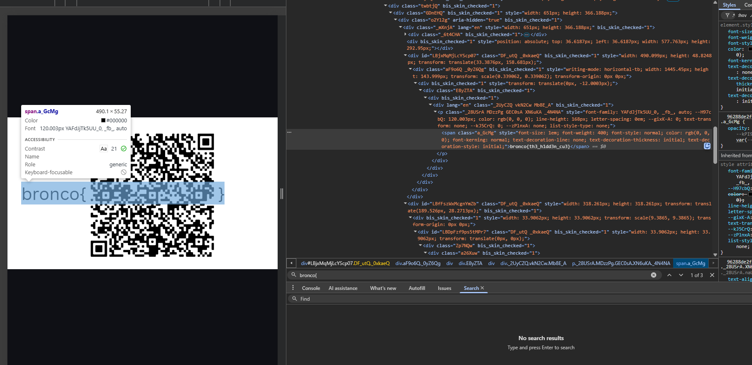
Task: Collapse the div.E8yZTA node
Action: (x=420, y=90)
